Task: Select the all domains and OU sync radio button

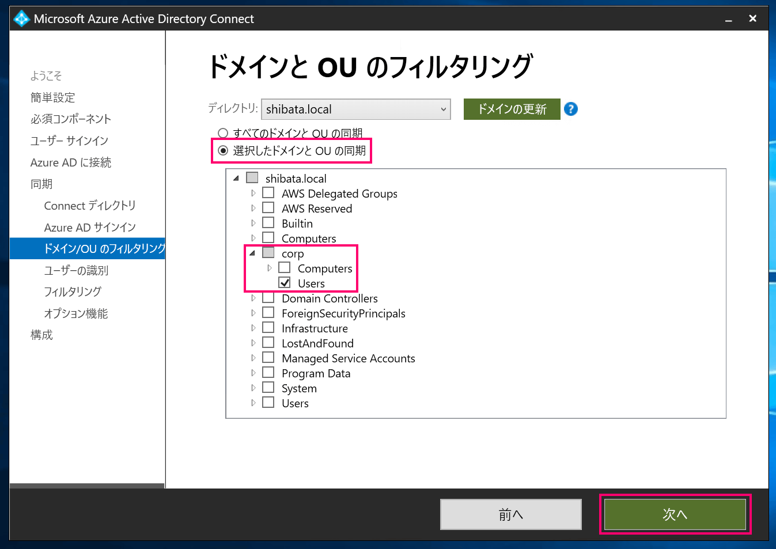Action: pyautogui.click(x=223, y=133)
